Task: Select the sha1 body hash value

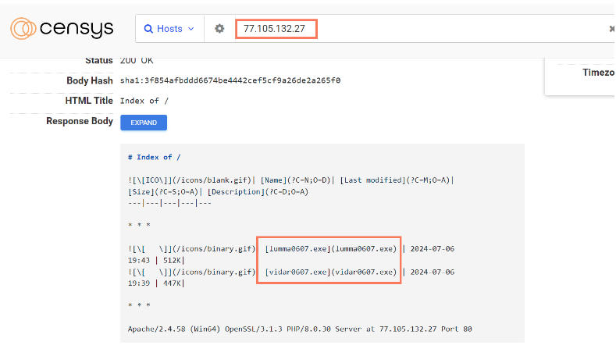Action: click(230, 80)
